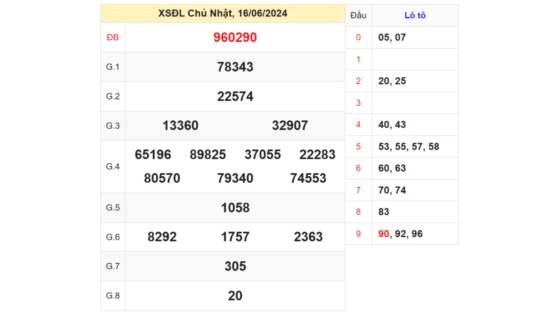Click the G.6 row label

coord(113,237)
